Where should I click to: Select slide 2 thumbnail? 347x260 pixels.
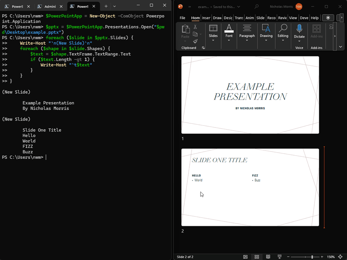coord(250,187)
